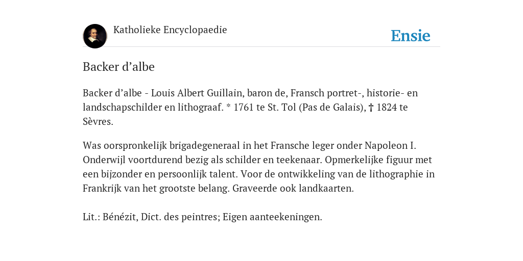Image resolution: width=523 pixels, height=261 pixels.
Task: Click the Katholieke Encyclopaedie source name
Action: [170, 30]
